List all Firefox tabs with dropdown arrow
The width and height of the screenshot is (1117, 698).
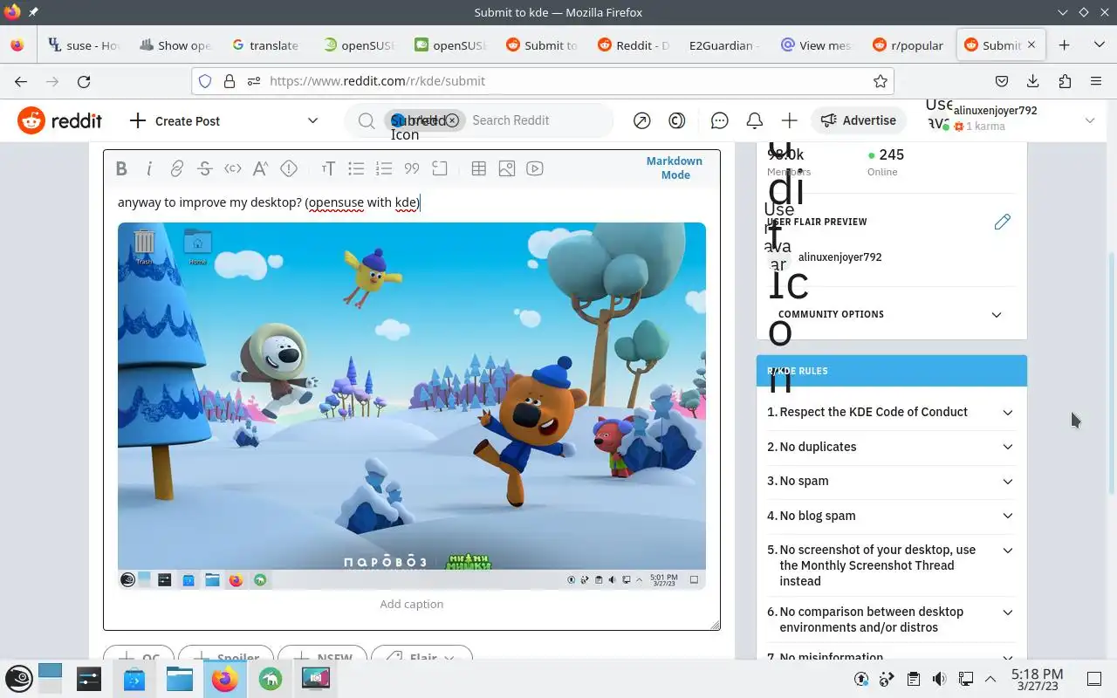point(1099,44)
